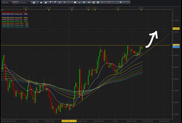Select the eraser tool
The height and width of the screenshot is (123, 182).
coord(121,2)
